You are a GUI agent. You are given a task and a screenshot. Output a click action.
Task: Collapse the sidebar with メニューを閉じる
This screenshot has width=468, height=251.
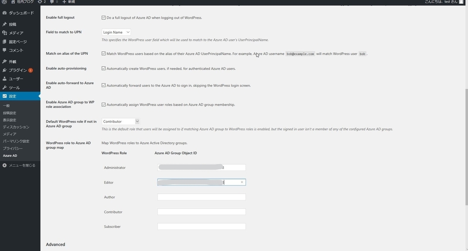20,165
